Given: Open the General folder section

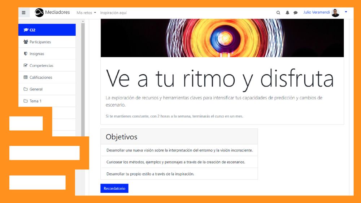Looking at the screenshot, I should 36,89.
